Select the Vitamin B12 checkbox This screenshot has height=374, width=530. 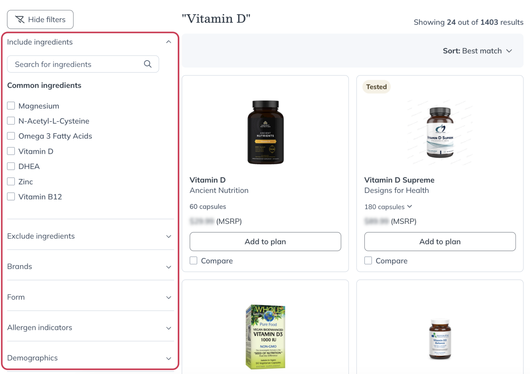(x=11, y=197)
